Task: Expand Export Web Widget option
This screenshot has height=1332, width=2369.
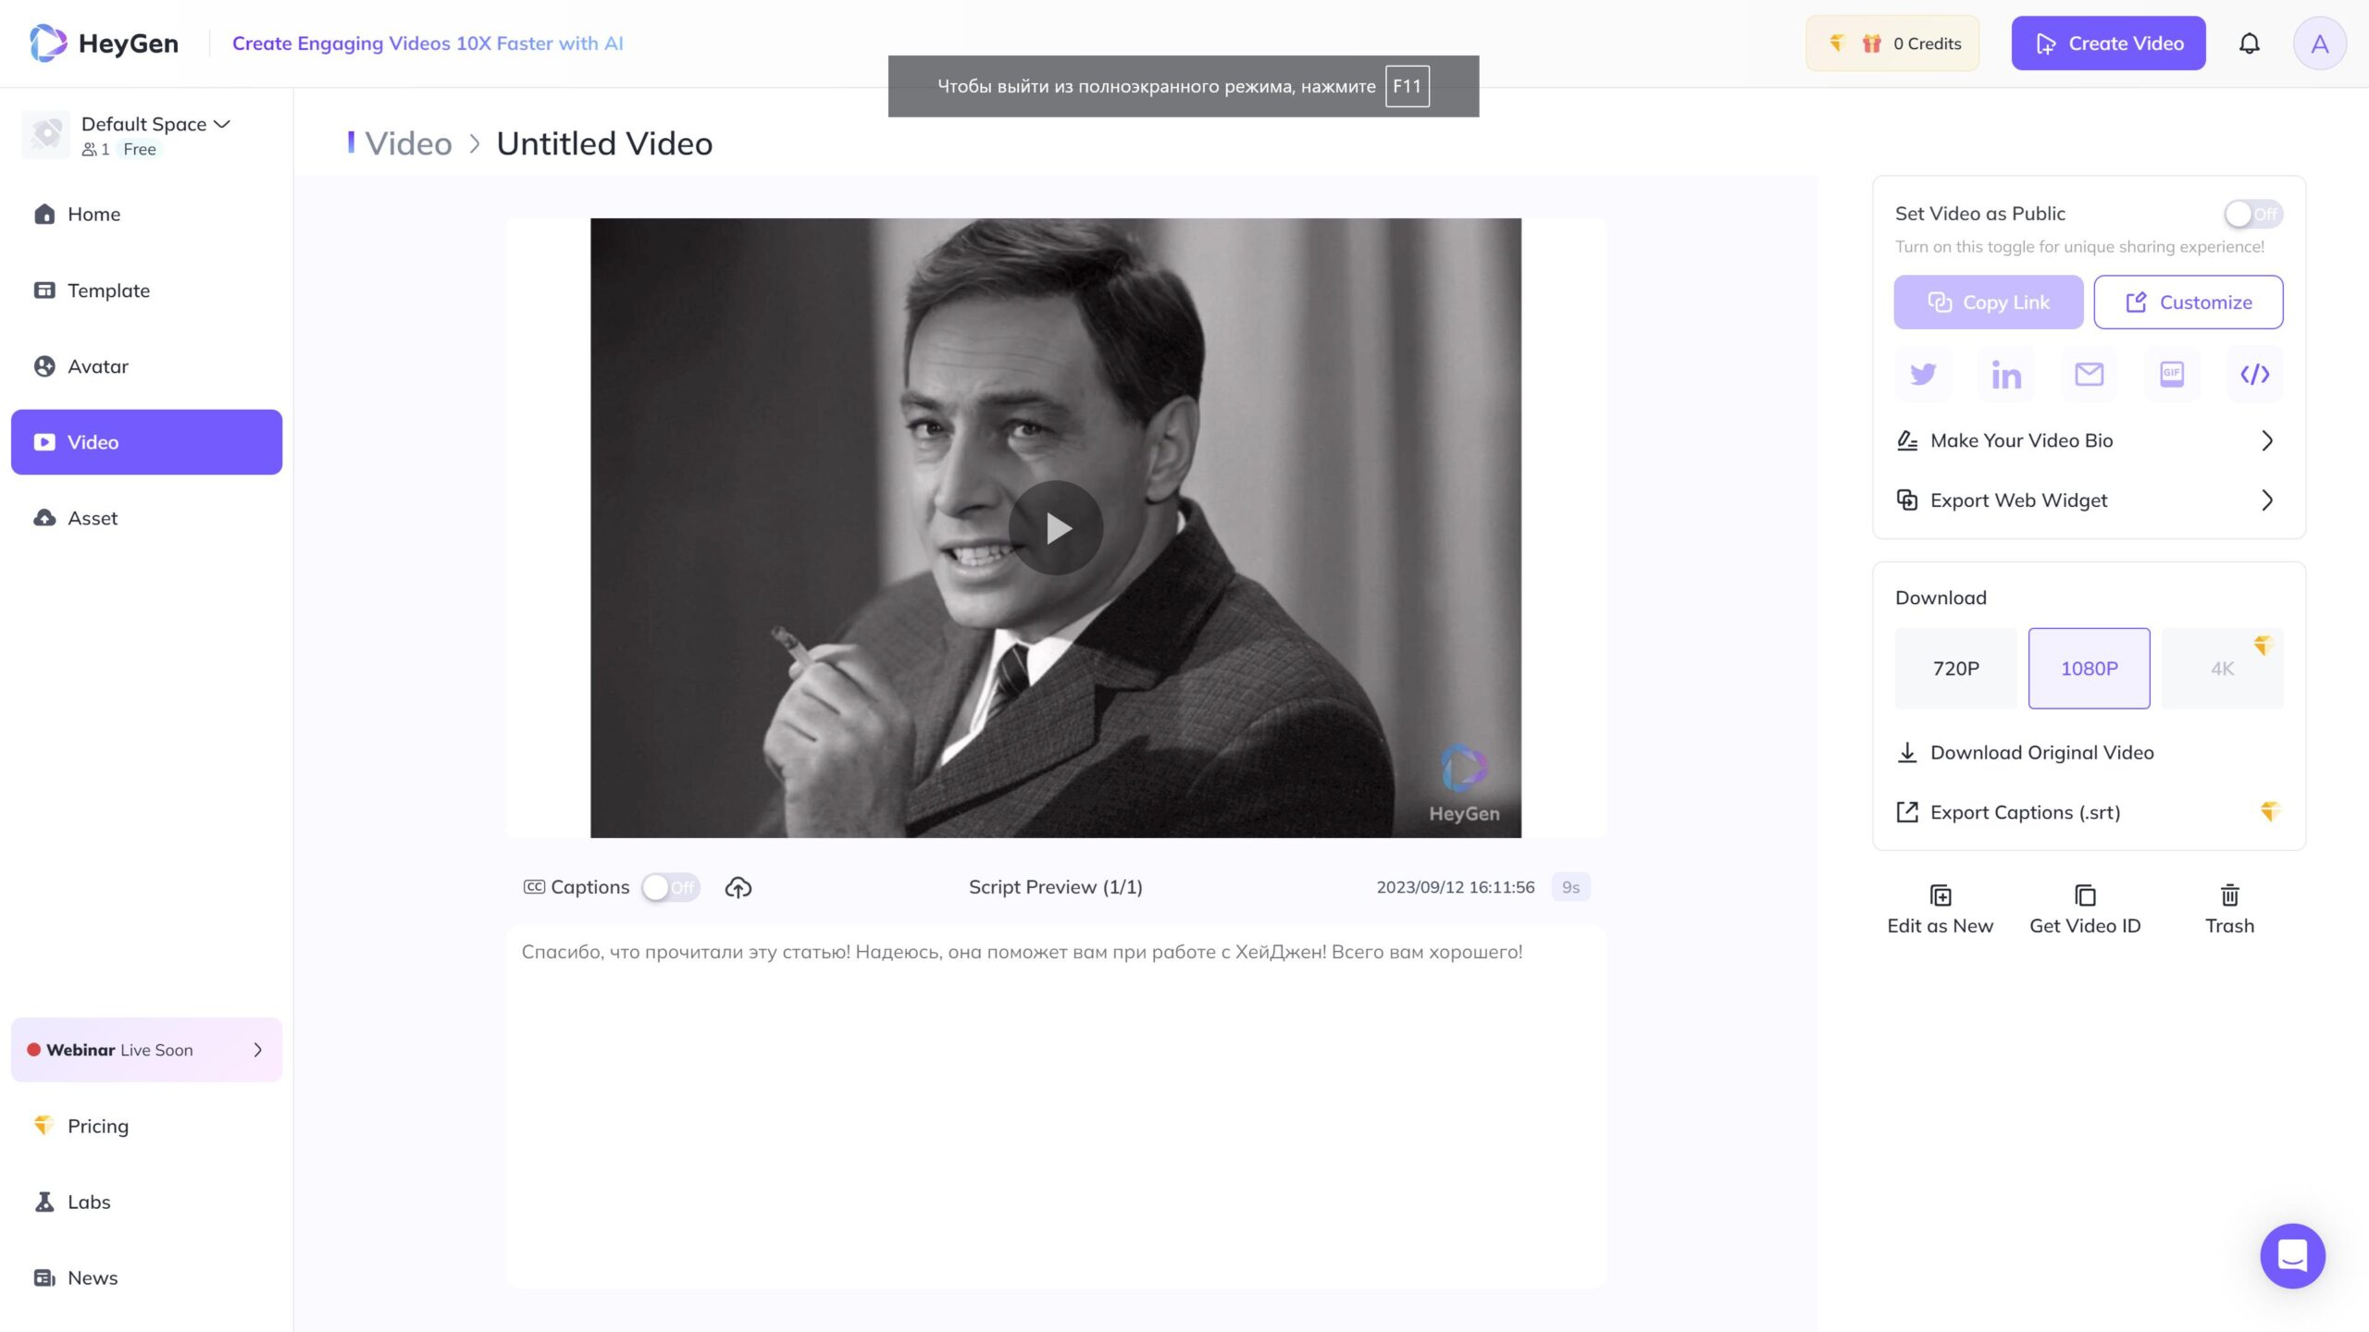Action: coord(2088,500)
